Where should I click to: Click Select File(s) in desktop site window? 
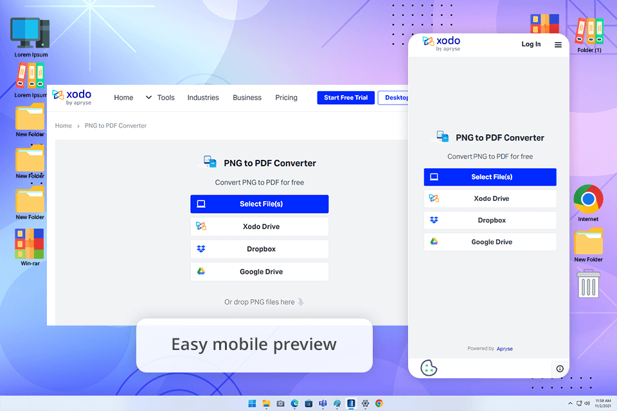click(x=259, y=204)
